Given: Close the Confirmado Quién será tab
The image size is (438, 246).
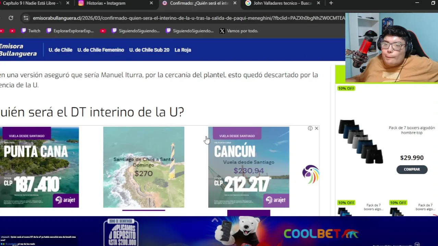Looking at the screenshot, I should 235,3.
